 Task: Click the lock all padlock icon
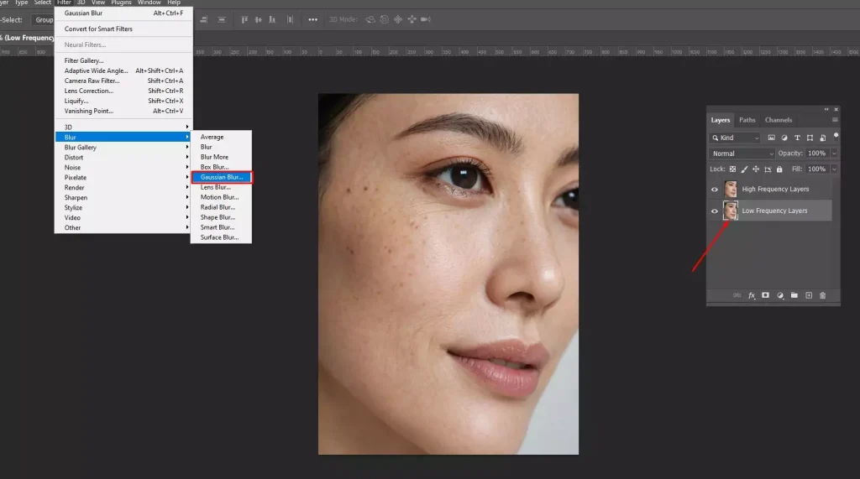click(x=779, y=169)
